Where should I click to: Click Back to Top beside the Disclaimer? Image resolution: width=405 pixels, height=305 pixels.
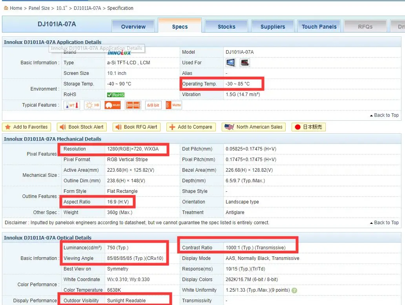pyautogui.click(x=384, y=223)
